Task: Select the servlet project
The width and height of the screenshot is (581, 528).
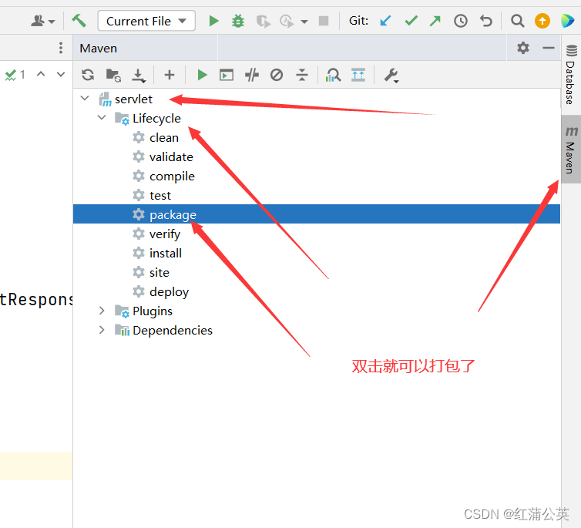Action: 133,99
